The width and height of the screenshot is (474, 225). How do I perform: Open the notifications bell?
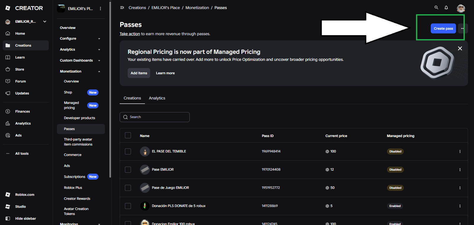point(446,8)
